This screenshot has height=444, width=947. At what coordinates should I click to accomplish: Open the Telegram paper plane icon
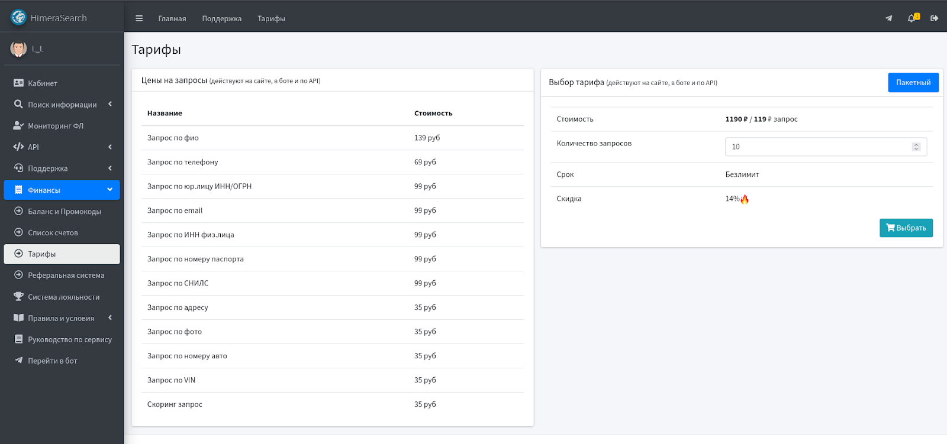coord(888,18)
